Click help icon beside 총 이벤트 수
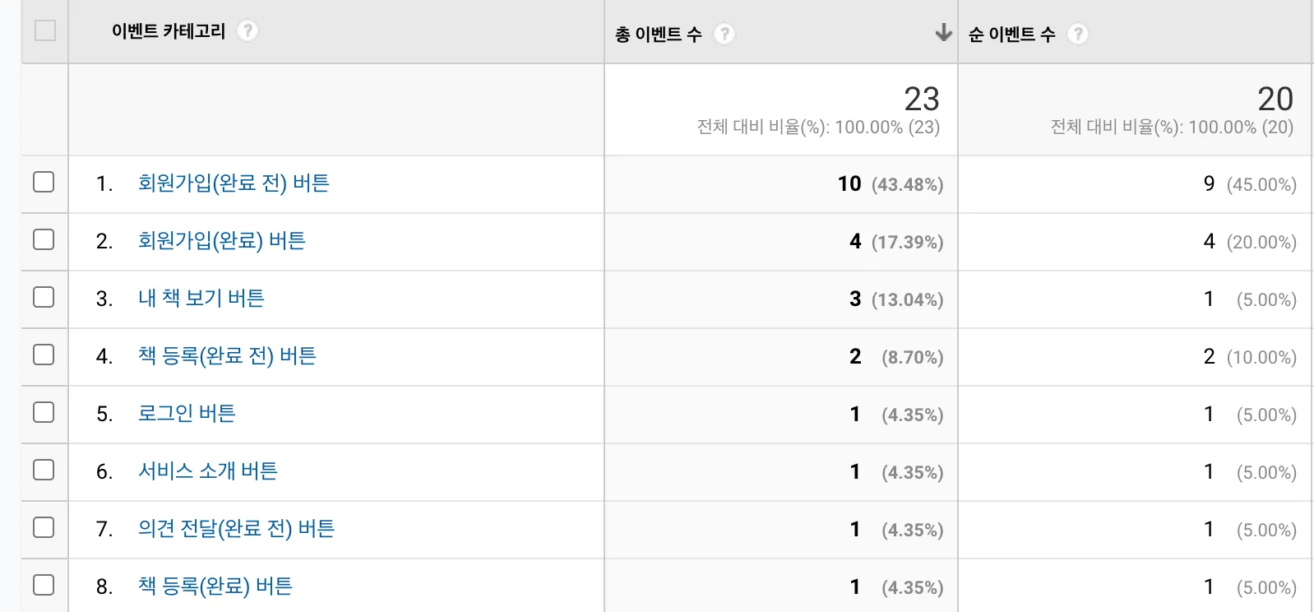The height and width of the screenshot is (612, 1314). tap(724, 34)
